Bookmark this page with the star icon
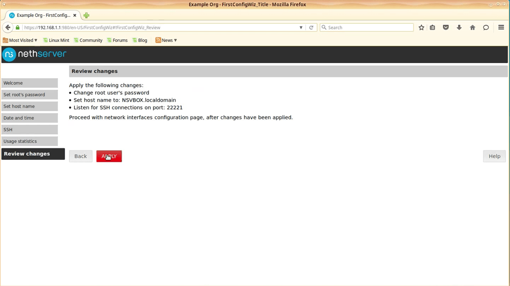Image resolution: width=510 pixels, height=286 pixels. coord(421,28)
